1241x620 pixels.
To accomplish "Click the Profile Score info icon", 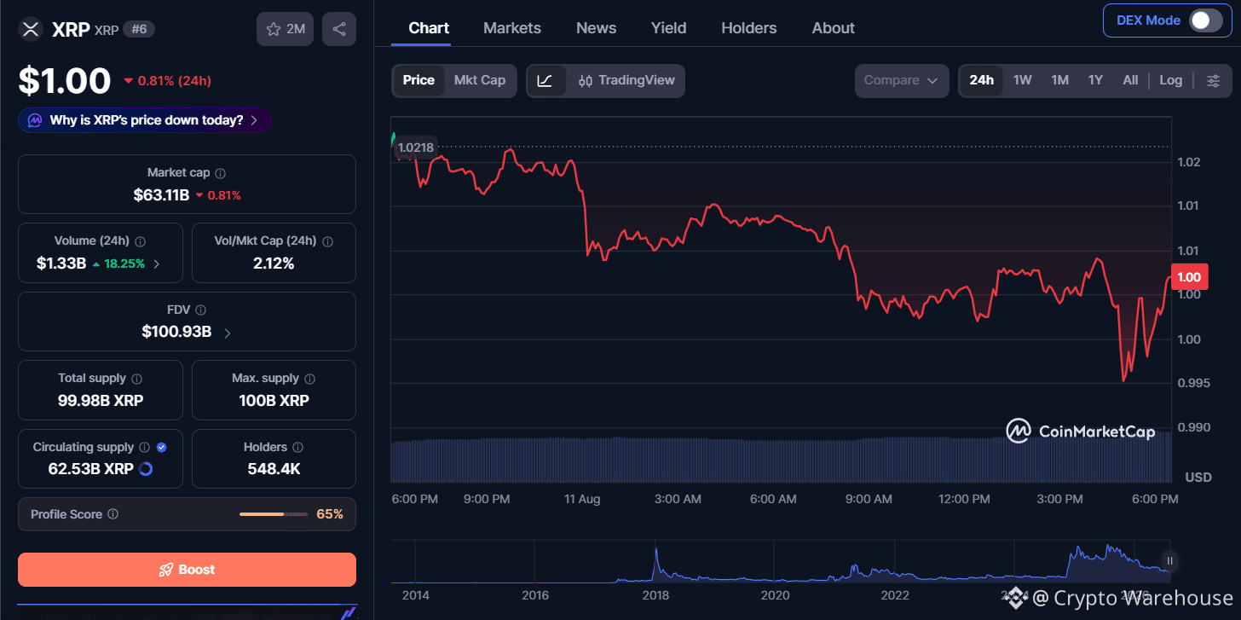I will click(113, 514).
